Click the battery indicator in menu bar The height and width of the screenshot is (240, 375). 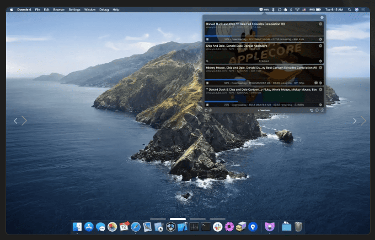coord(315,9)
